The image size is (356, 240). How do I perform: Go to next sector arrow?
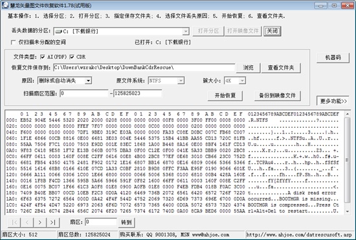tap(39, 223)
